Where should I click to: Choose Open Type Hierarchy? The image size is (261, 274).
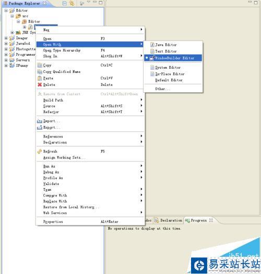(x=90, y=51)
